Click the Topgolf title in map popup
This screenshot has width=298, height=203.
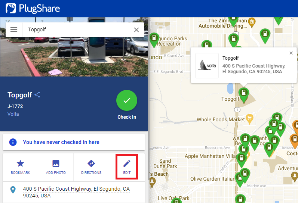click(x=231, y=58)
